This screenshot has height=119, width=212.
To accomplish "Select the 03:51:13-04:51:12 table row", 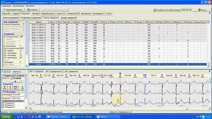I will click(118, 25).
